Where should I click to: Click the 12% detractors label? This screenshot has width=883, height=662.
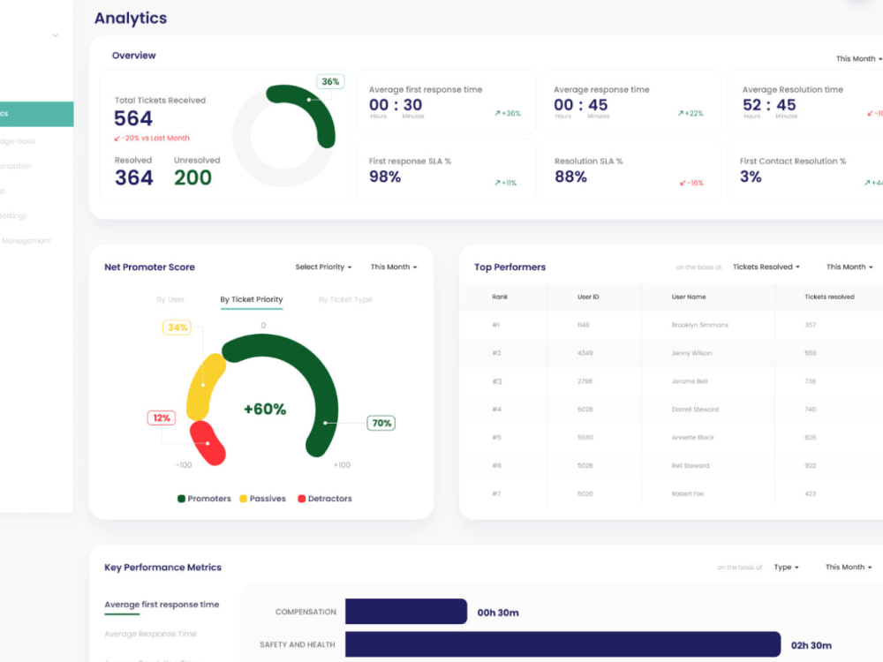pyautogui.click(x=161, y=418)
